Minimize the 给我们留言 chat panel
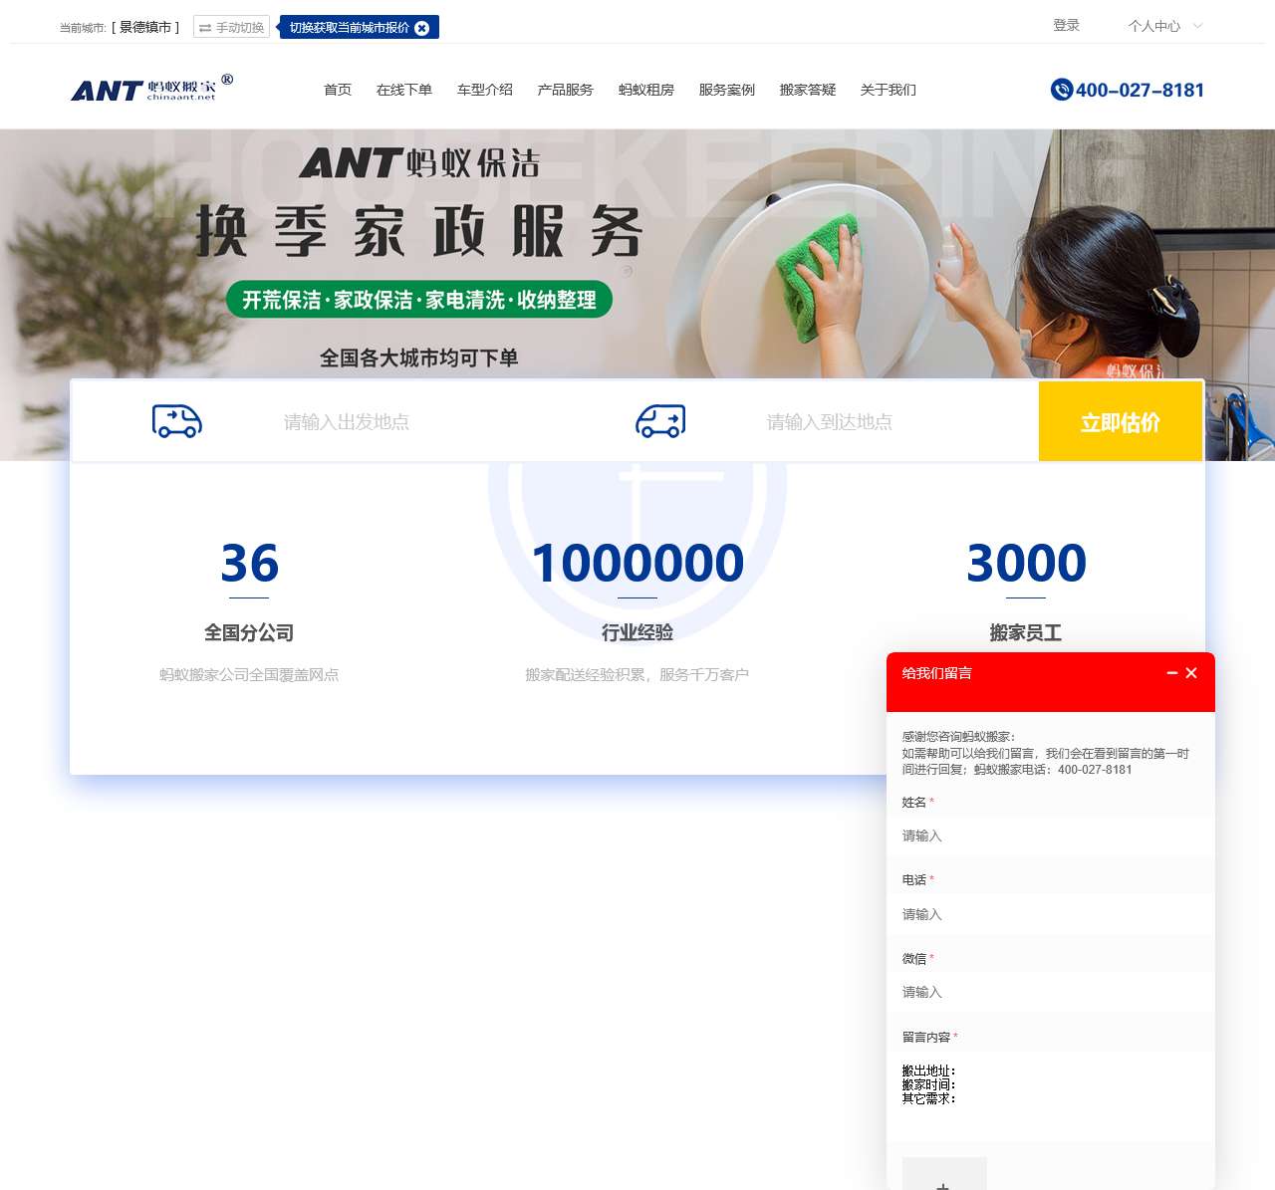The height and width of the screenshot is (1190, 1275). point(1172,673)
